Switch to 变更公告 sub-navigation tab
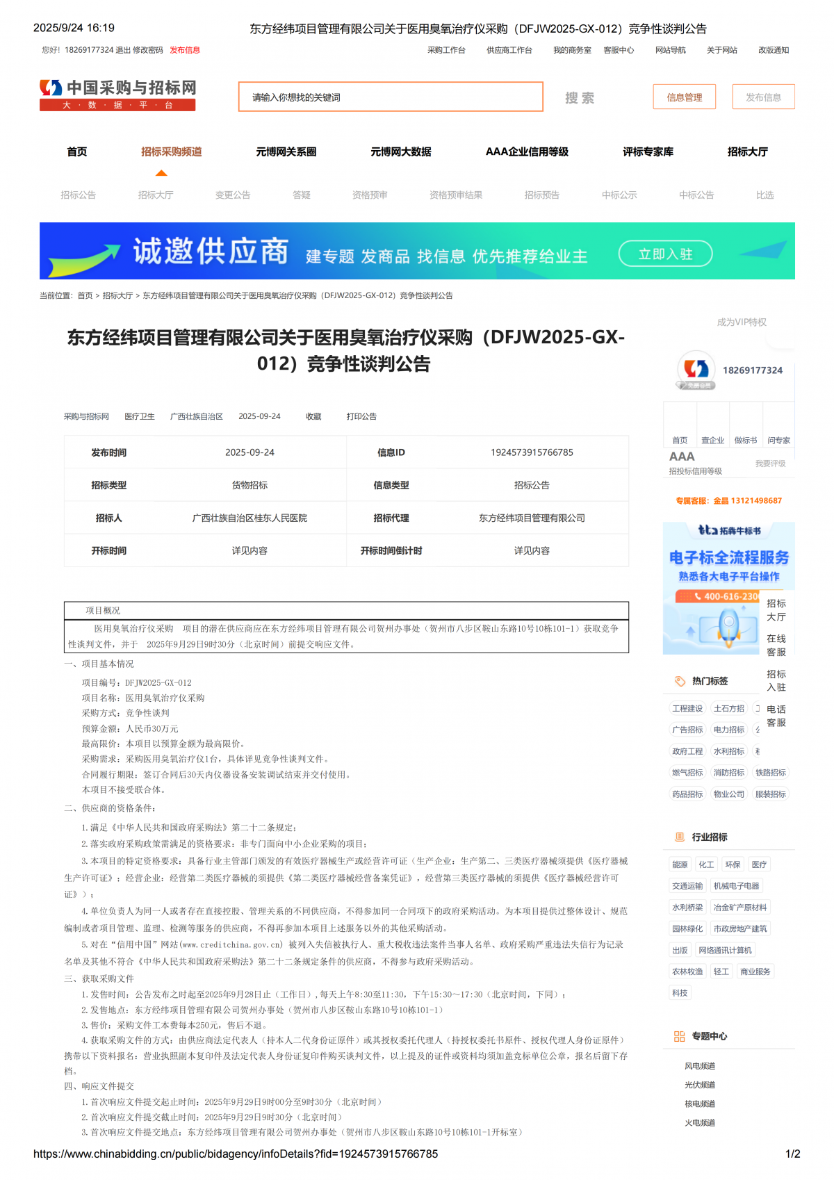The image size is (834, 1180). click(x=233, y=195)
